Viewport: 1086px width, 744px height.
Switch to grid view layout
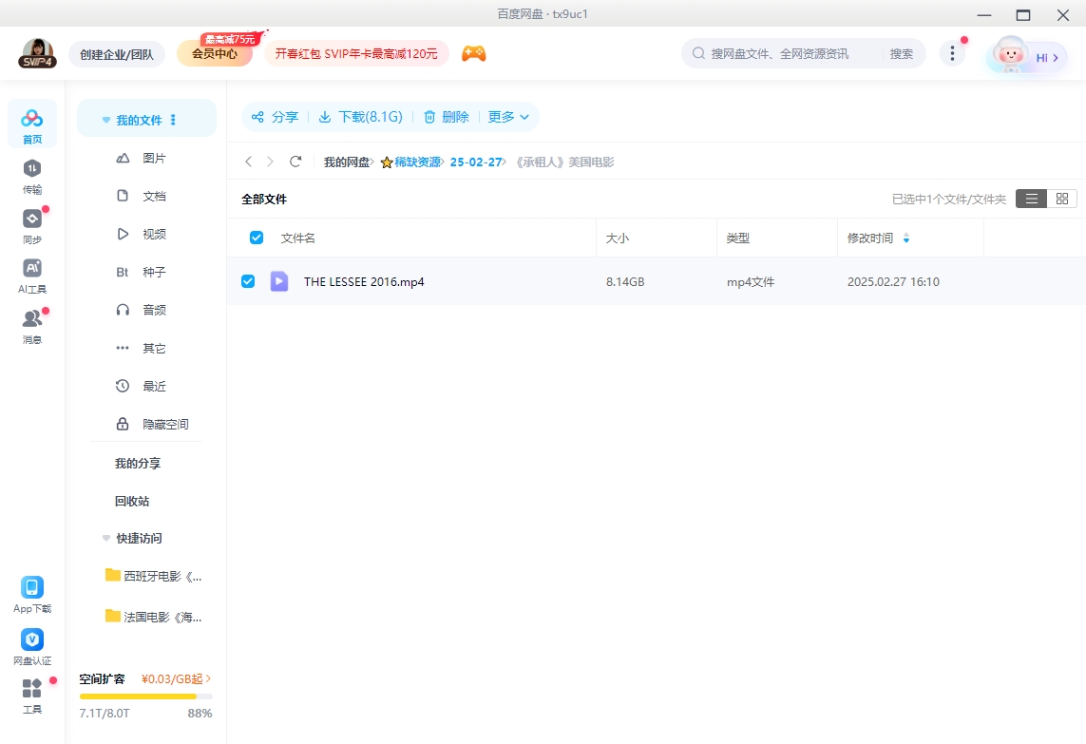click(x=1062, y=199)
